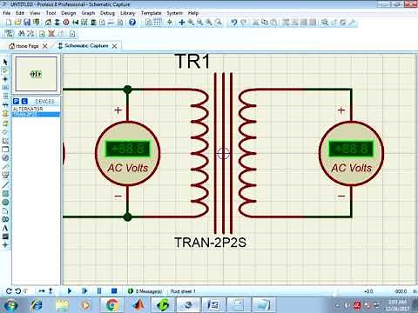This screenshot has height=313, width=418.
Task: Toggle the grid dots icon in the toolbar
Action: point(157,23)
